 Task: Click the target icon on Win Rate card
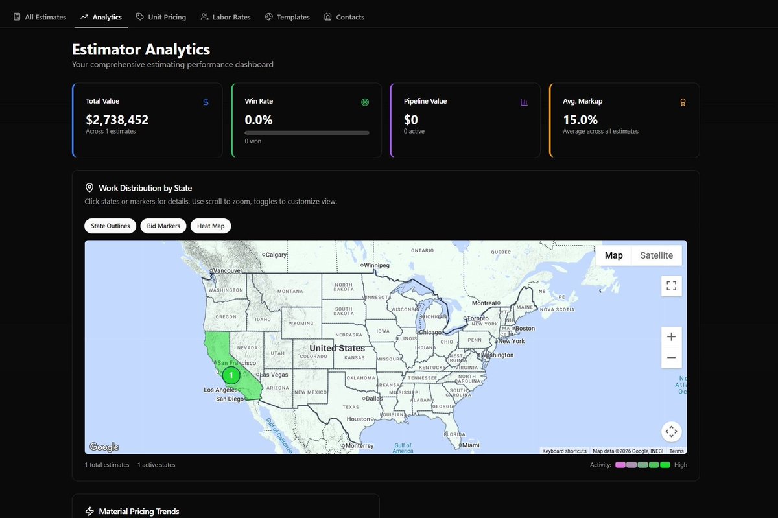[365, 102]
